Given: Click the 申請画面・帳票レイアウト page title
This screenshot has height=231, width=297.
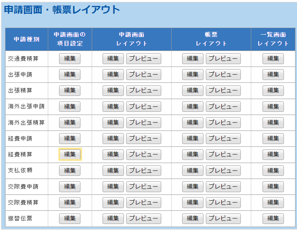Looking at the screenshot, I should [x=62, y=10].
